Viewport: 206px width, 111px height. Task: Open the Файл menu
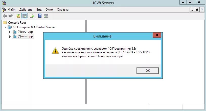(12, 10)
